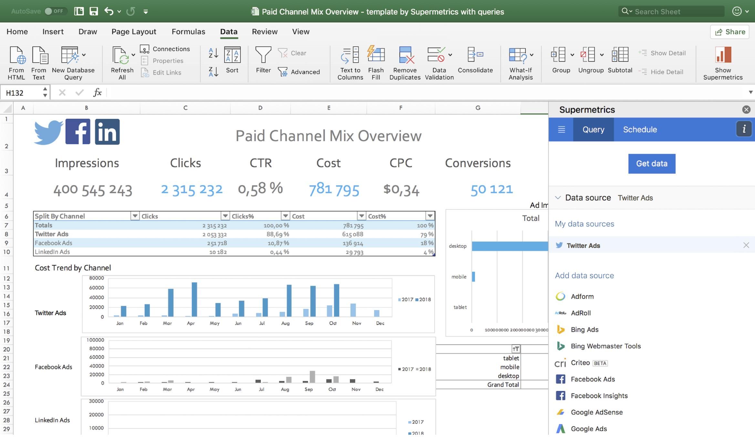This screenshot has width=755, height=437.
Task: Click the Sort A to Z ascending icon
Action: tap(213, 53)
